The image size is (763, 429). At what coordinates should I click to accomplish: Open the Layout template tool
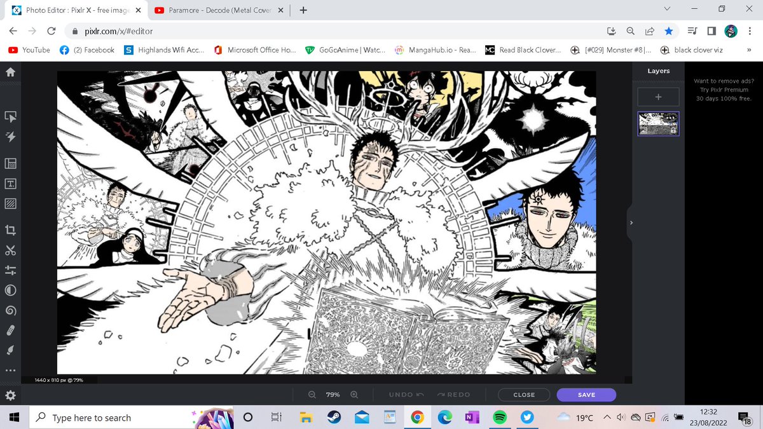10,163
